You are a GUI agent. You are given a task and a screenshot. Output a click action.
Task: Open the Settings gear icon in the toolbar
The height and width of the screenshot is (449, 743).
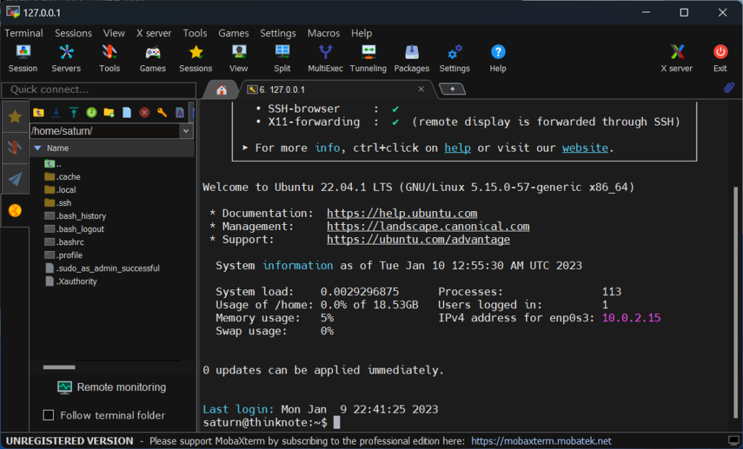pos(454,58)
